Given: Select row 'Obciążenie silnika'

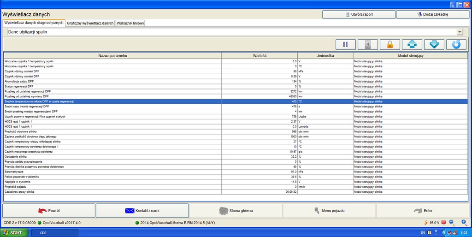Looking at the screenshot, I should pos(236,157).
